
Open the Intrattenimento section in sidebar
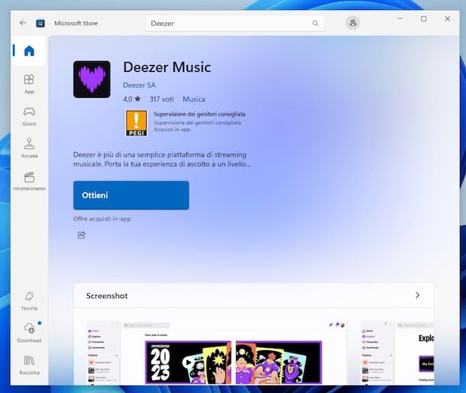coord(29,181)
